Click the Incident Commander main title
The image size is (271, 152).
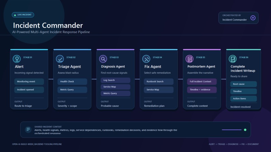48,26
